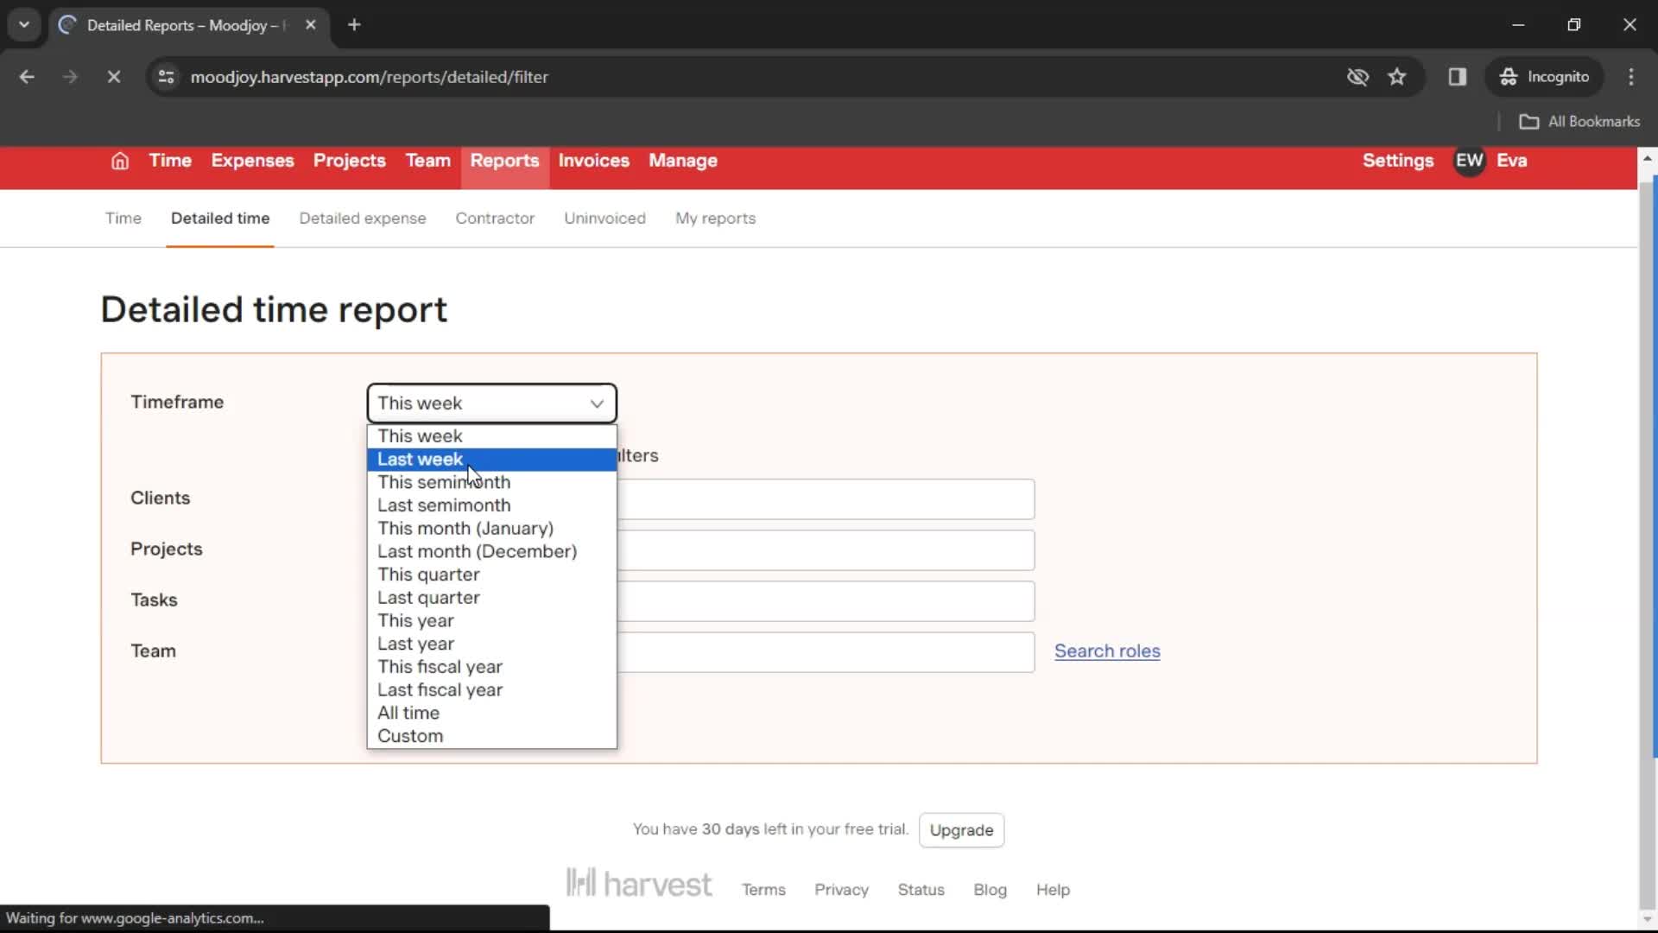The image size is (1658, 933).
Task: Collapse the Timeframe dropdown box
Action: coord(491,403)
